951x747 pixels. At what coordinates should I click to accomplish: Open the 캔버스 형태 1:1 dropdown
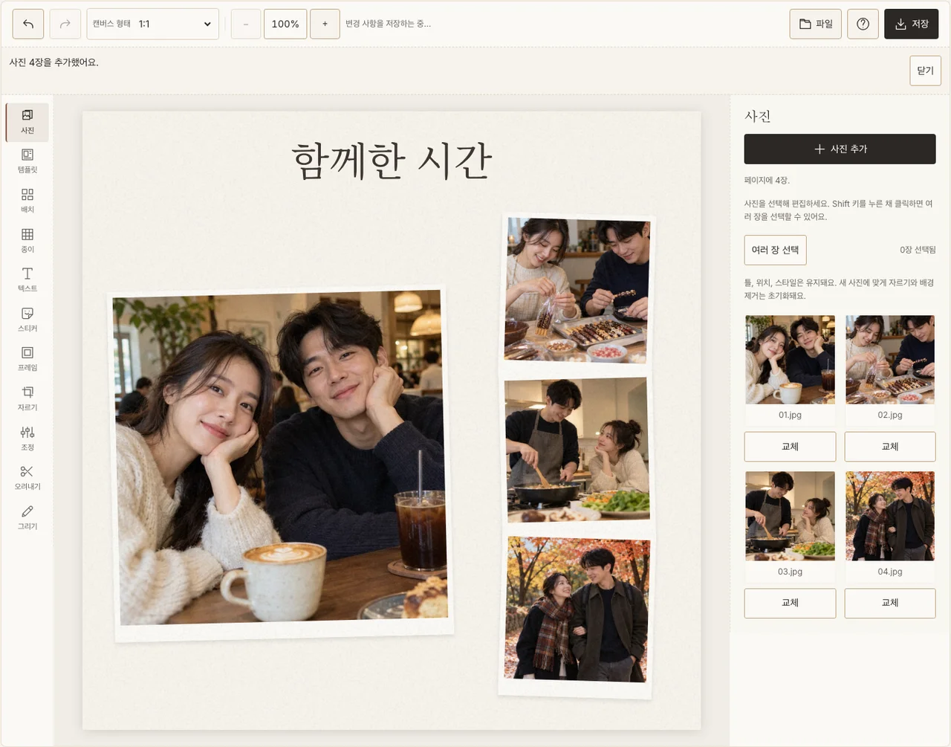(x=153, y=24)
